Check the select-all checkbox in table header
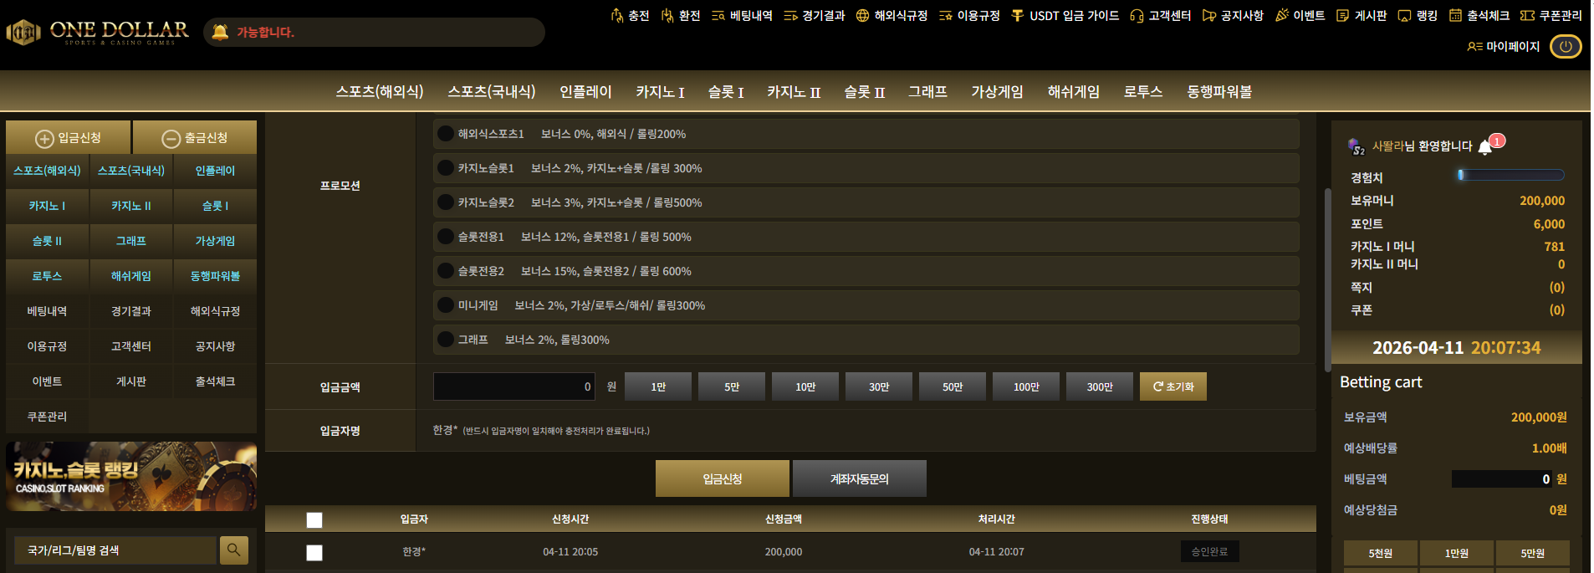Screen dimensions: 1594x573 tap(314, 520)
